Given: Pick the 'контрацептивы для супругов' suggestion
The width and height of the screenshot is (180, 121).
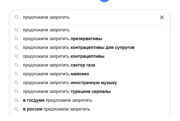Looking at the screenshot, I should click(x=79, y=48).
